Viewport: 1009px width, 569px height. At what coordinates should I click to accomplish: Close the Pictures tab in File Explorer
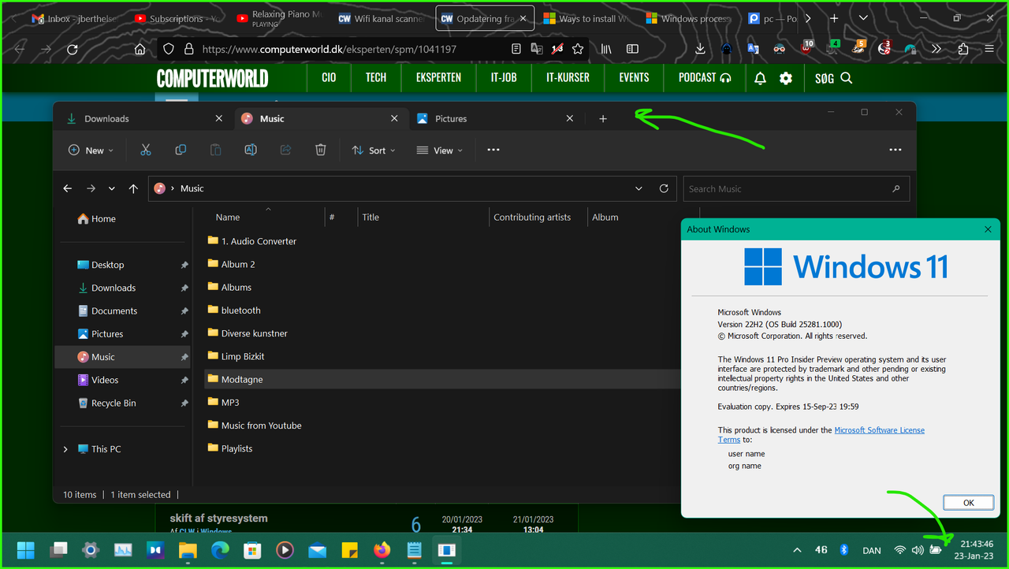[x=570, y=118]
